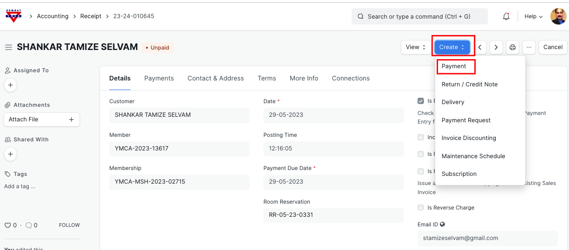569x250 pixels.
Task: Click the print icon button
Action: tap(513, 47)
